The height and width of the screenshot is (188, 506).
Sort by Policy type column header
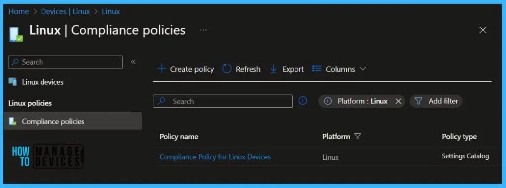click(459, 137)
